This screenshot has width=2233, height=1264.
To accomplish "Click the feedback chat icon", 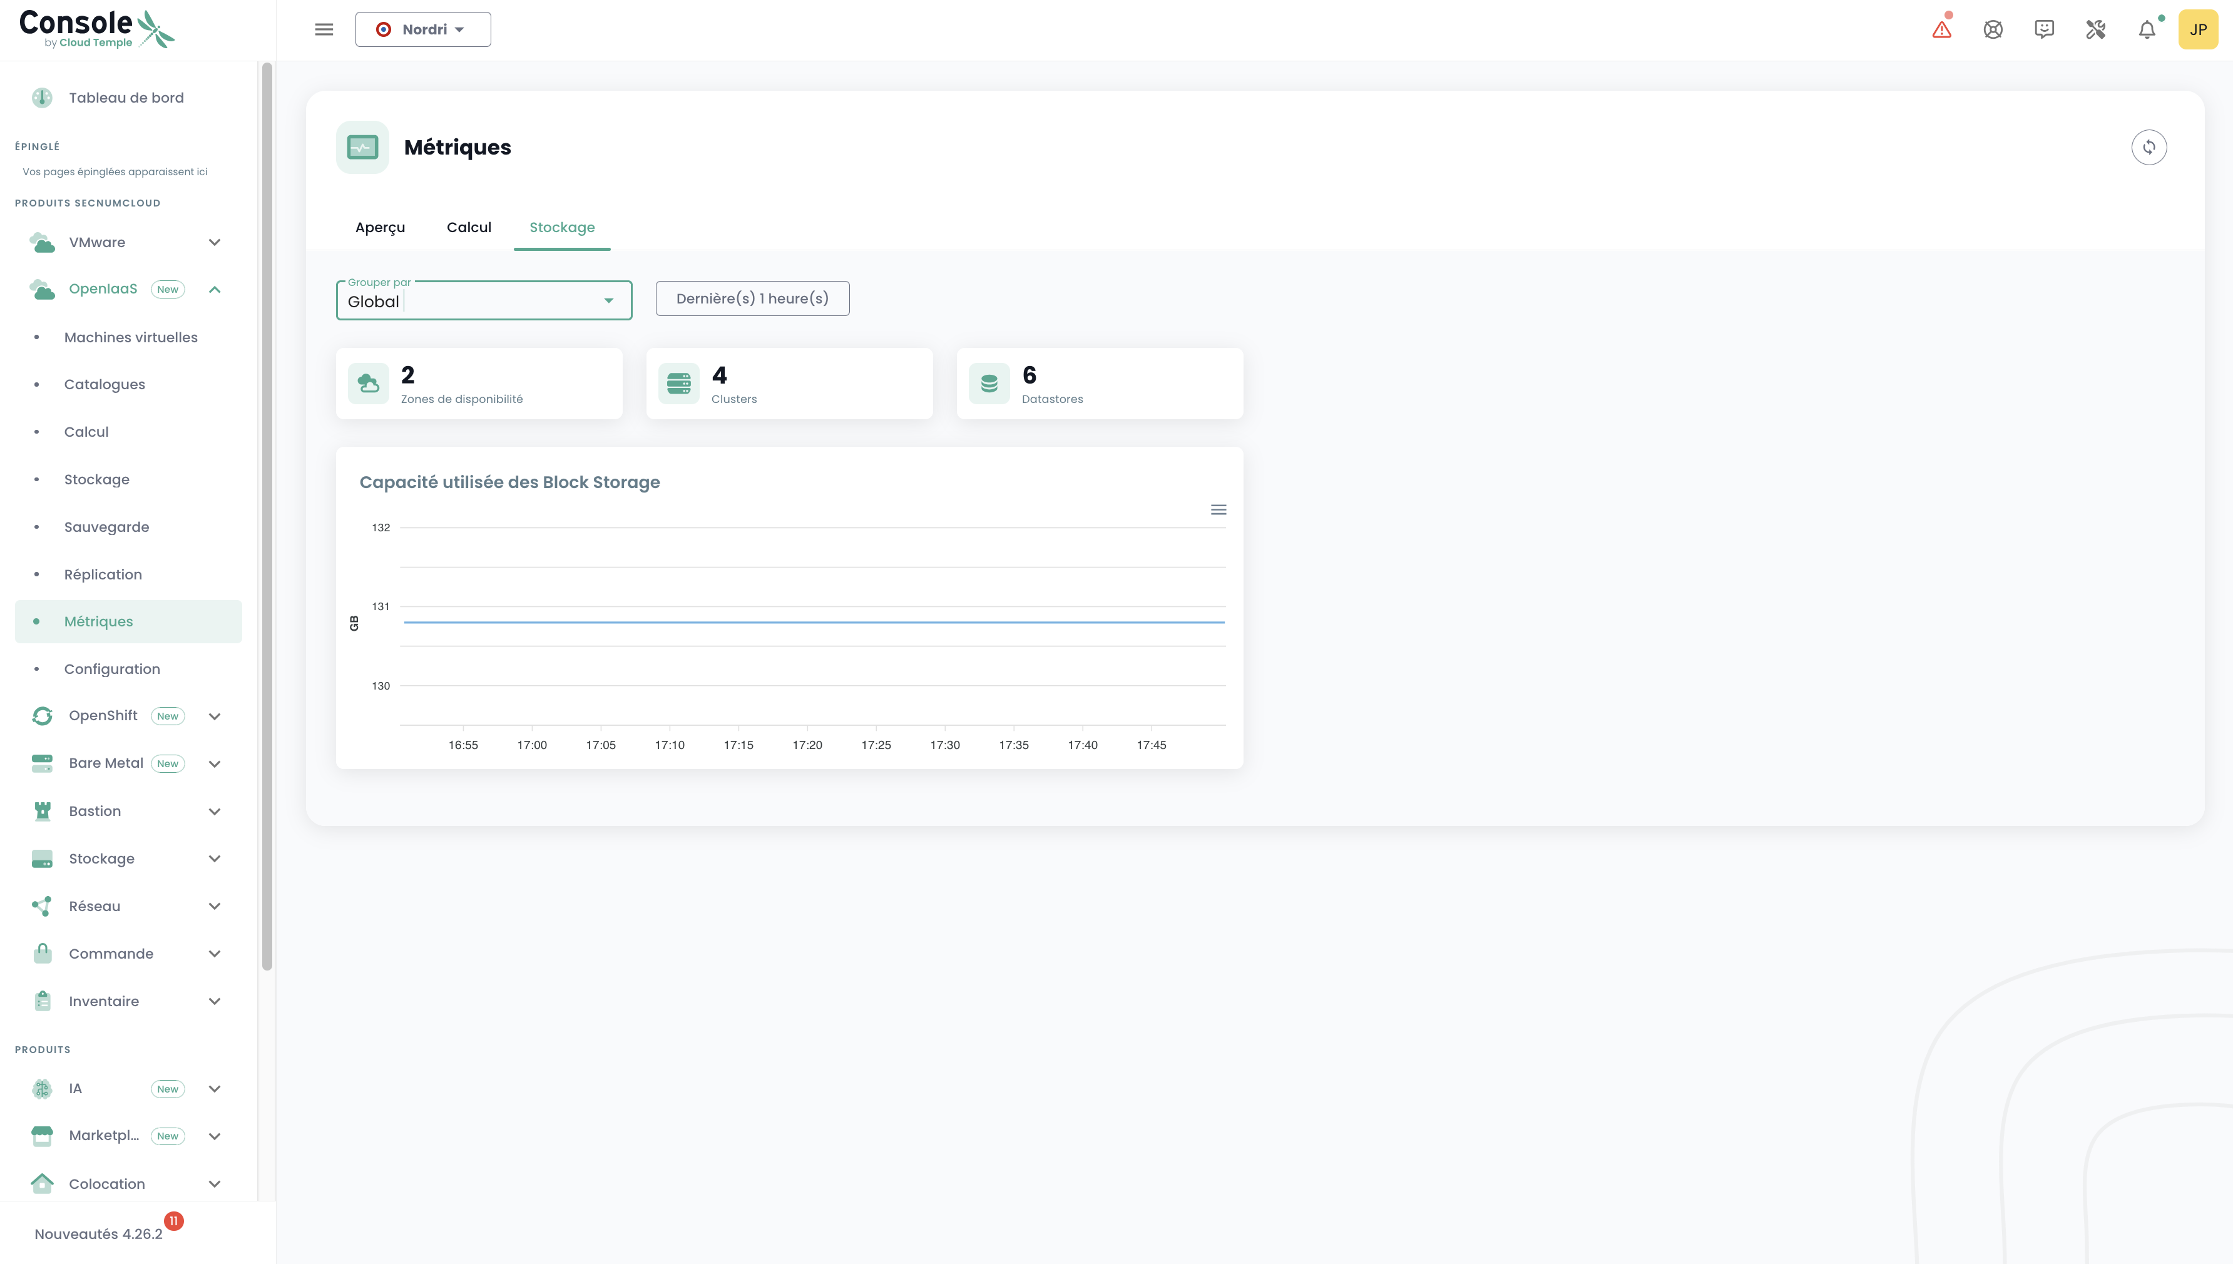I will coord(2044,29).
